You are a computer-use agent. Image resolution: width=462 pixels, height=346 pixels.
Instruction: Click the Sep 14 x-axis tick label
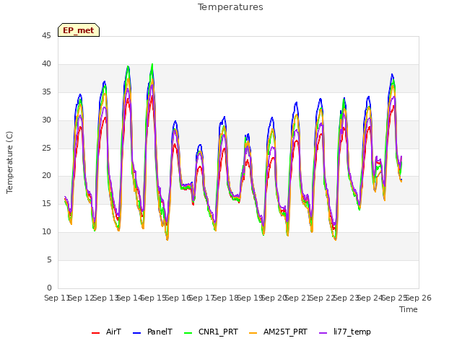[x=130, y=298]
